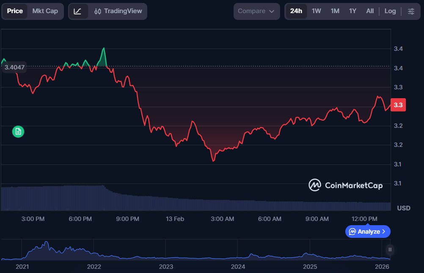424x273 pixels.
Task: Click the CoinMarketCap watermark logo
Action: [345, 185]
